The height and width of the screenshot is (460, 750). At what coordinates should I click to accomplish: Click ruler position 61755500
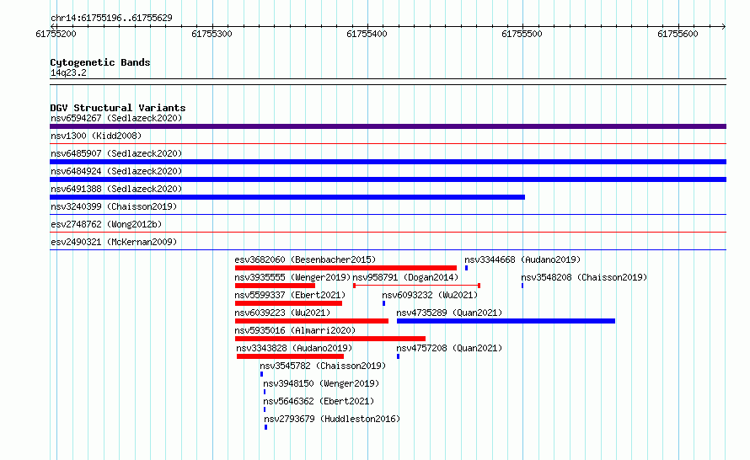point(522,34)
